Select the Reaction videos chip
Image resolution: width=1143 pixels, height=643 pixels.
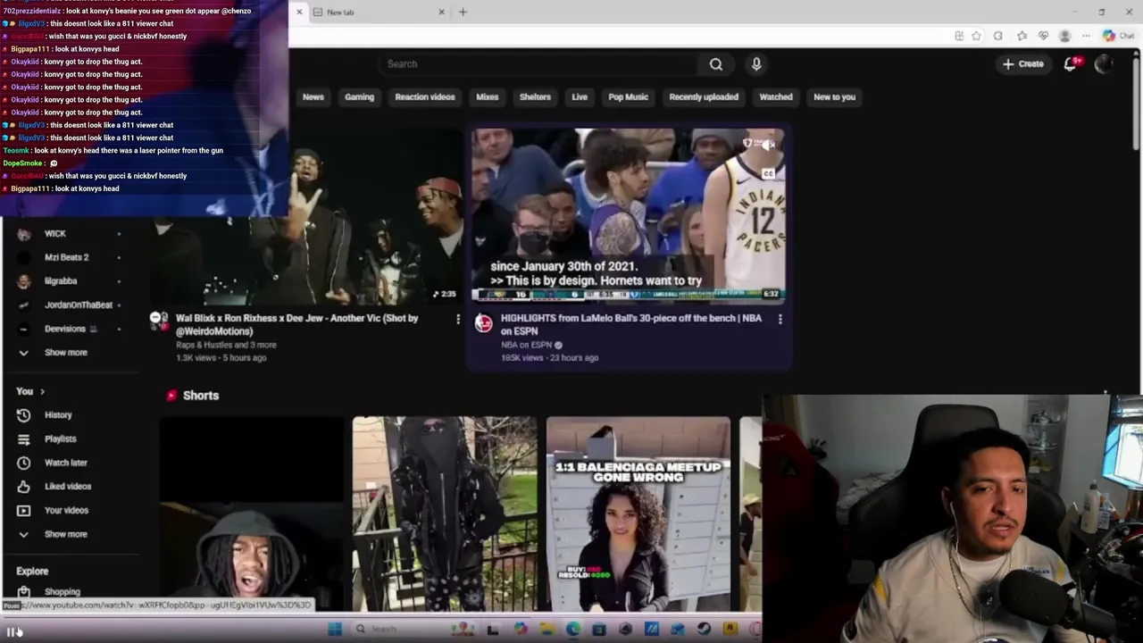pyautogui.click(x=425, y=97)
